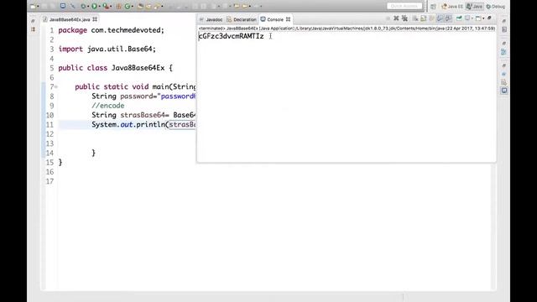Click the Forward navigation folder icon
537x302 pixels.
pos(245,6)
